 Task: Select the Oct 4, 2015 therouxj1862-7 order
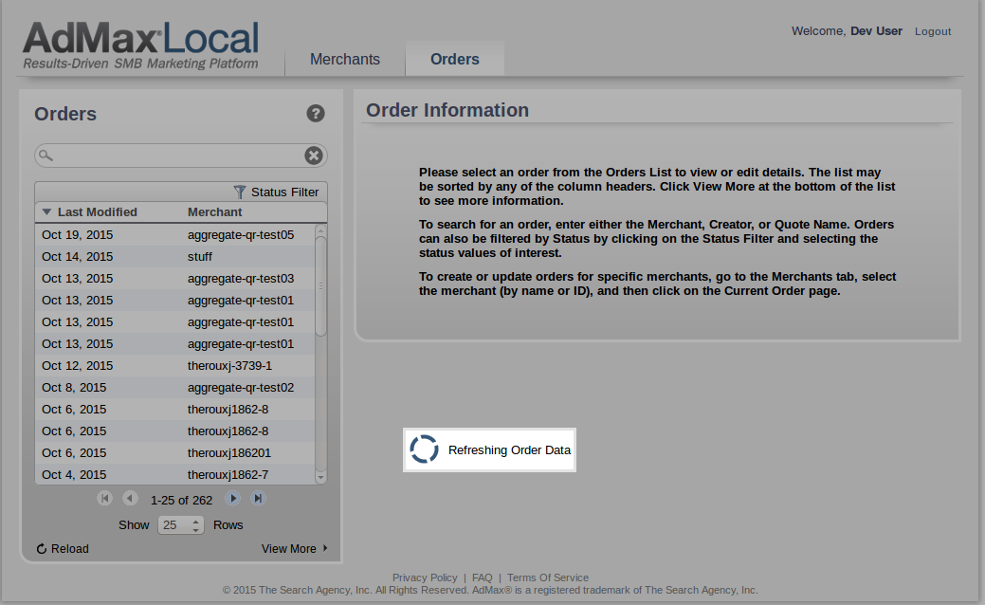[x=174, y=474]
